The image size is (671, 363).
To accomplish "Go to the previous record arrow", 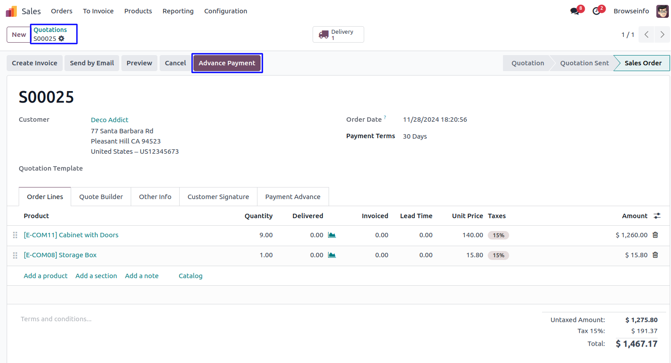I will [647, 35].
